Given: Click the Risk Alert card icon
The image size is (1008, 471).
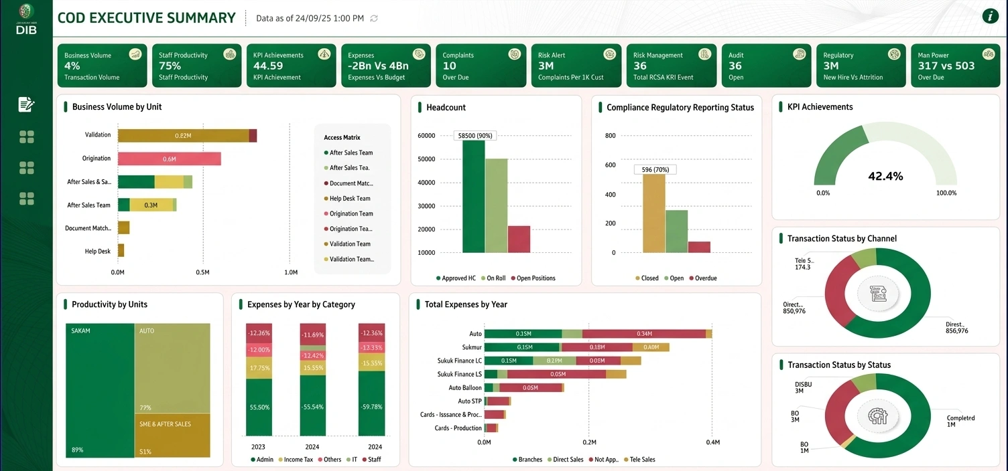Looking at the screenshot, I should click(x=609, y=54).
